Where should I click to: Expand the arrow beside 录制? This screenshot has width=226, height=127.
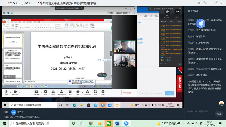tap(82, 93)
